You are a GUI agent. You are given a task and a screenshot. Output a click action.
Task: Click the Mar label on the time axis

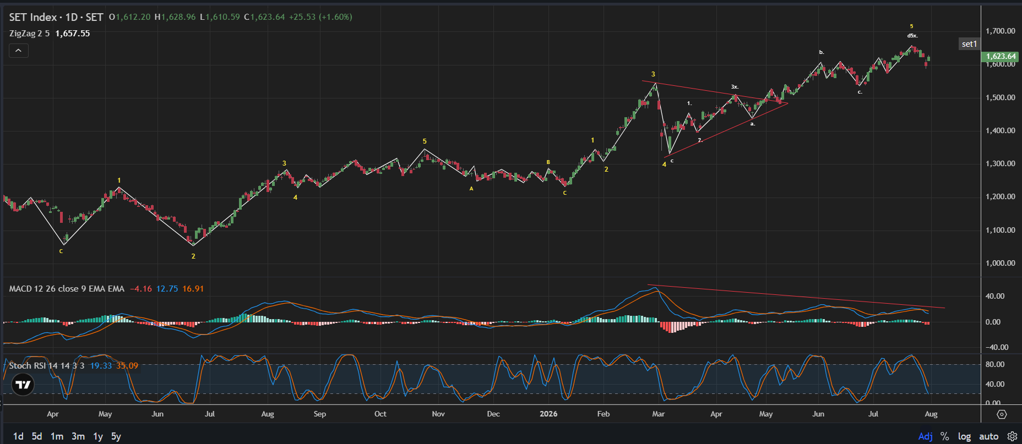tap(659, 414)
